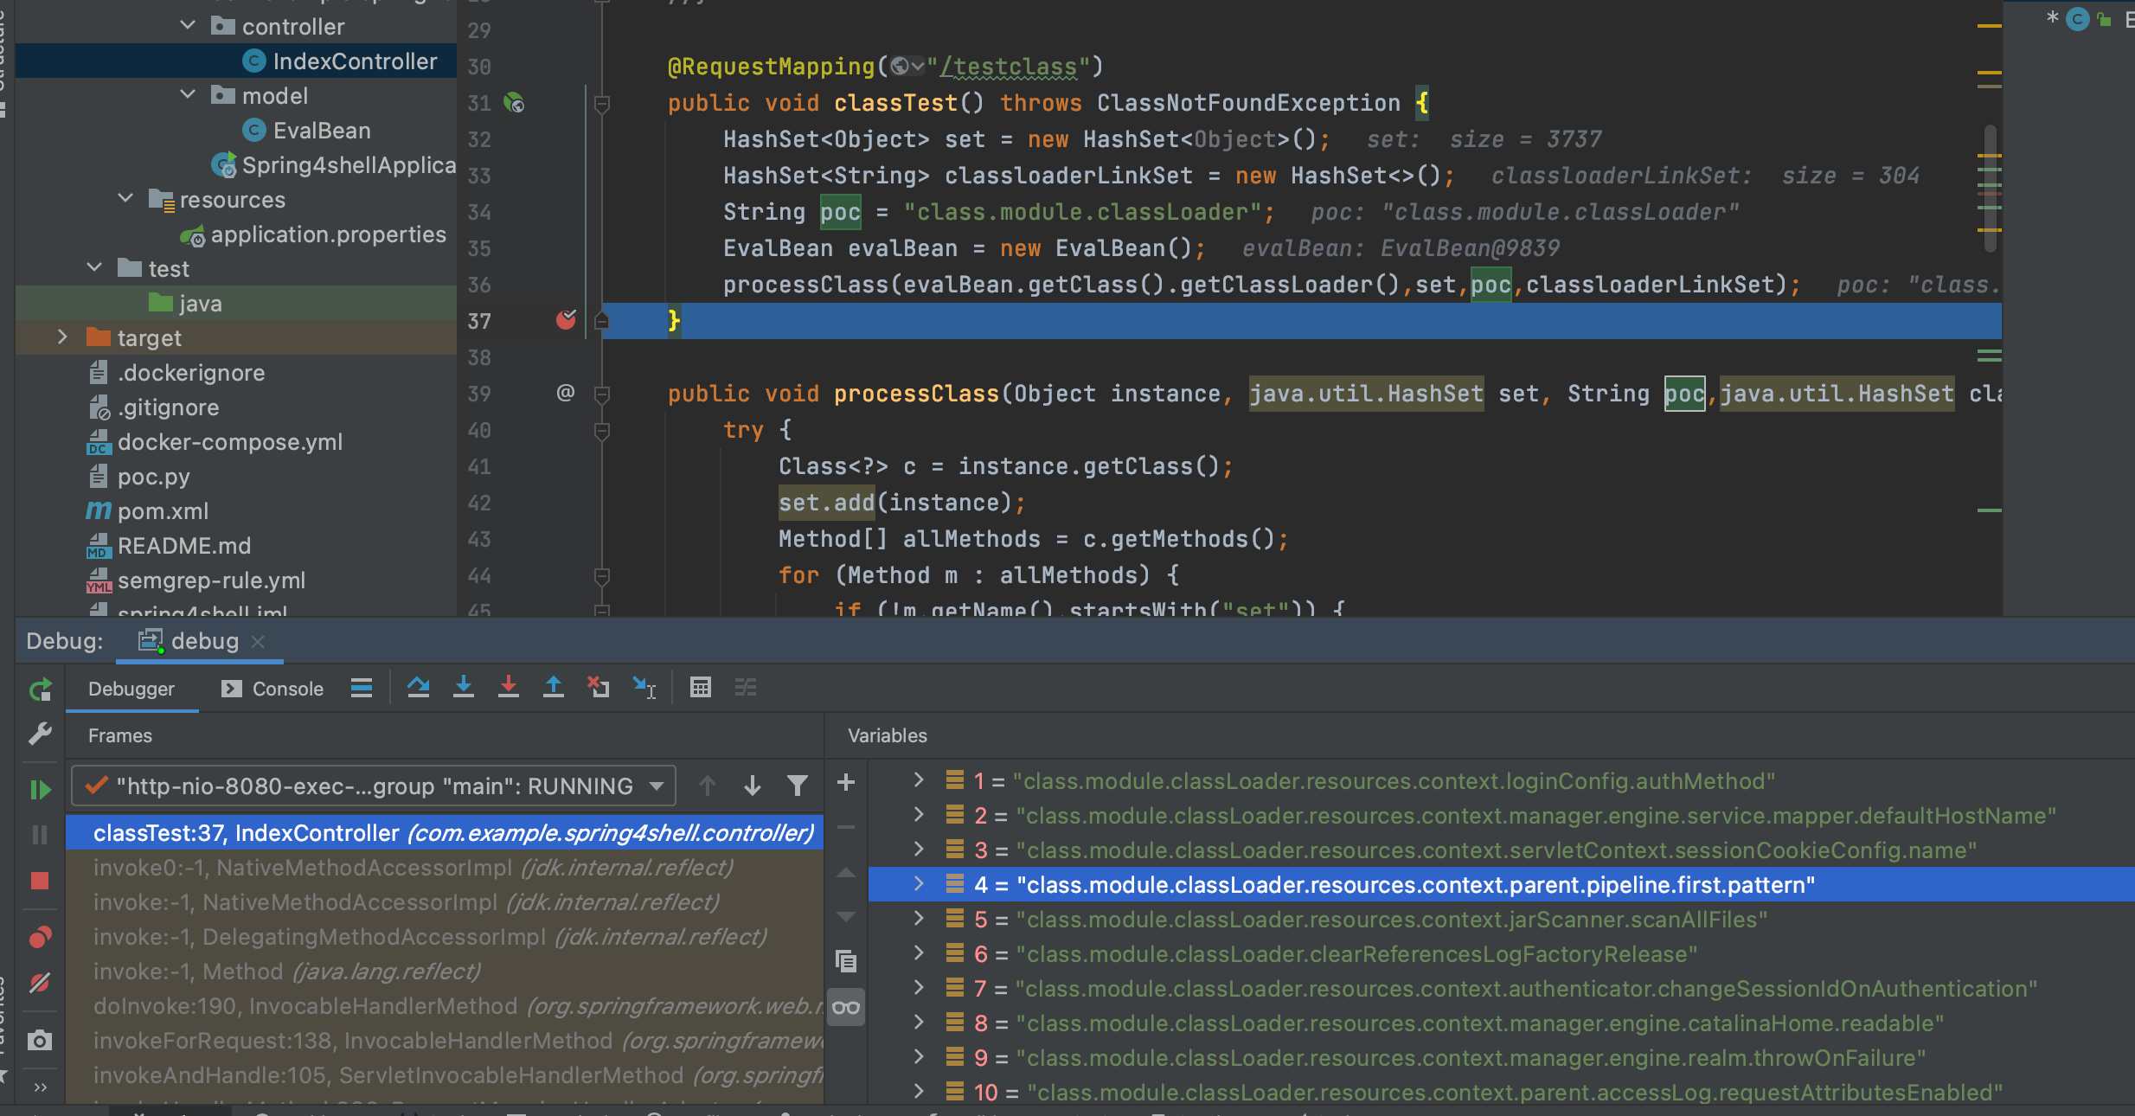Screen dimensions: 2135x1116
Task: Show execution point icon
Action: tap(362, 688)
